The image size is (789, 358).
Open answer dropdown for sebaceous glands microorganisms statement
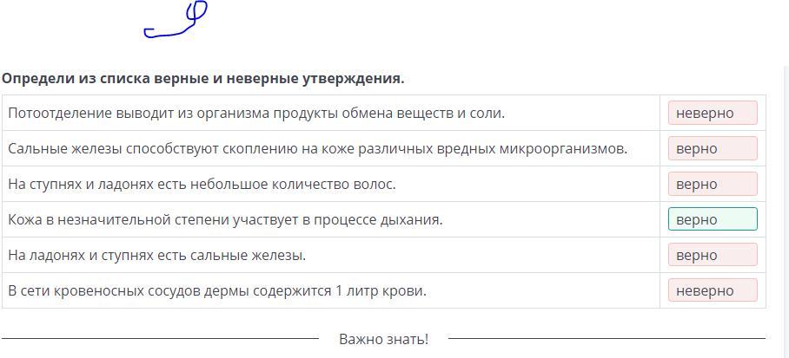coord(713,148)
